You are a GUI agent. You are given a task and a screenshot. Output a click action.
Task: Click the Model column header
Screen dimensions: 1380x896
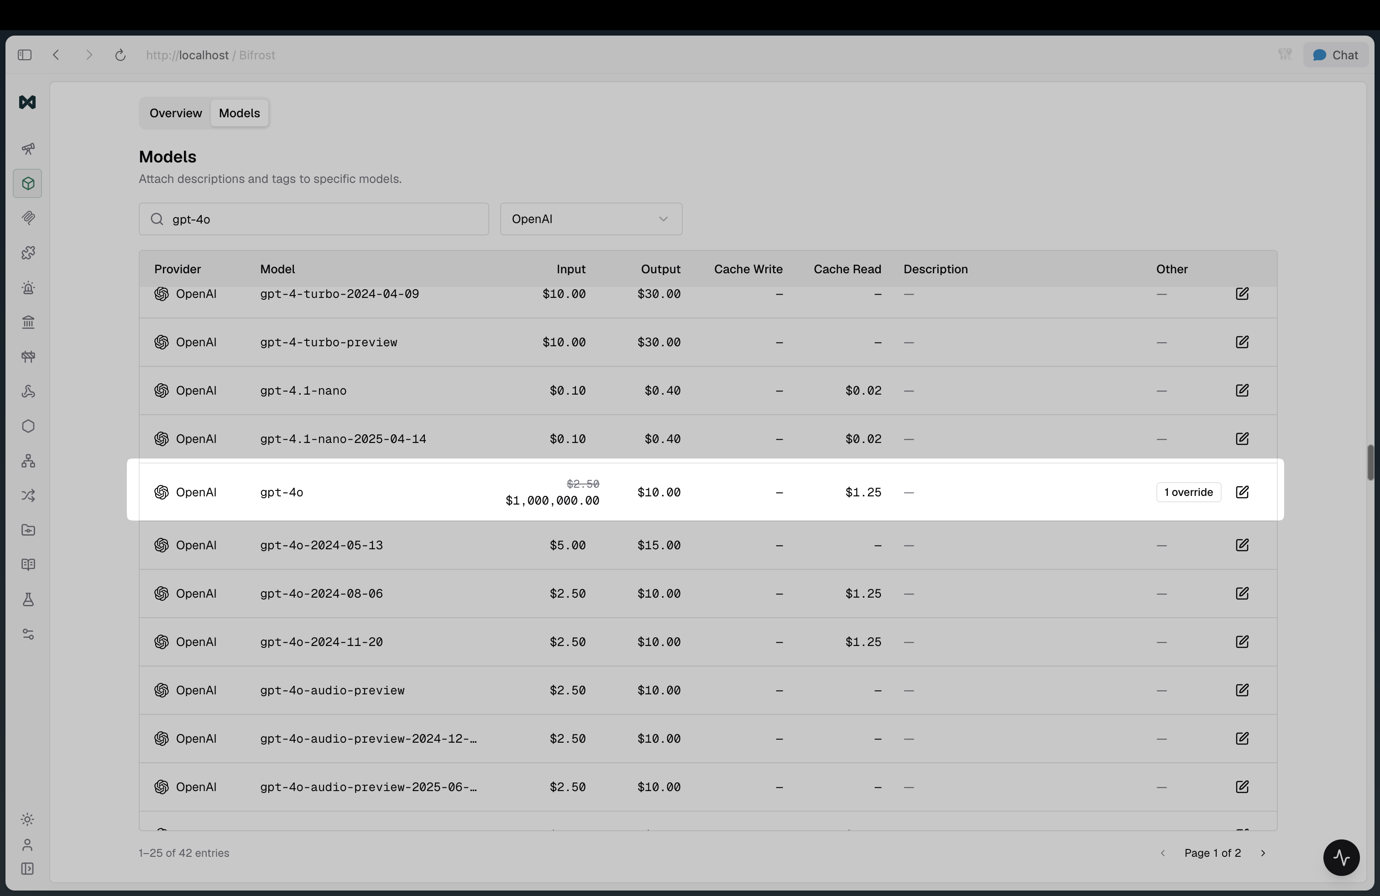(277, 269)
